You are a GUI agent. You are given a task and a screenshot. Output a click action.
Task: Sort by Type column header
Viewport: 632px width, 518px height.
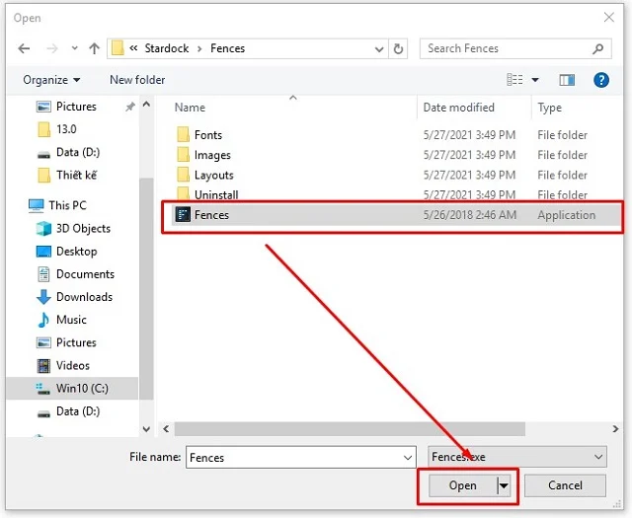click(549, 108)
